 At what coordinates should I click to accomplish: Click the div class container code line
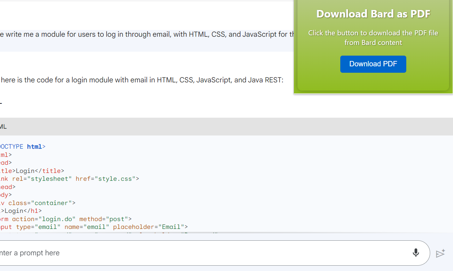tap(38, 203)
